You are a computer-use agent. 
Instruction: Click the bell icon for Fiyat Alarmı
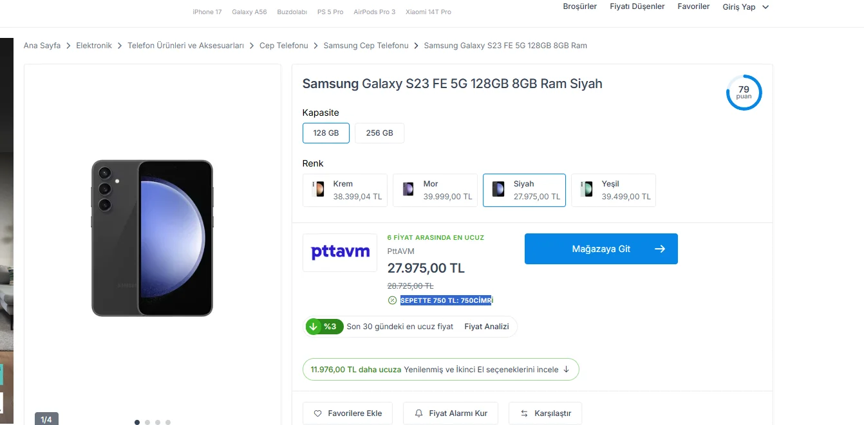pyautogui.click(x=419, y=413)
